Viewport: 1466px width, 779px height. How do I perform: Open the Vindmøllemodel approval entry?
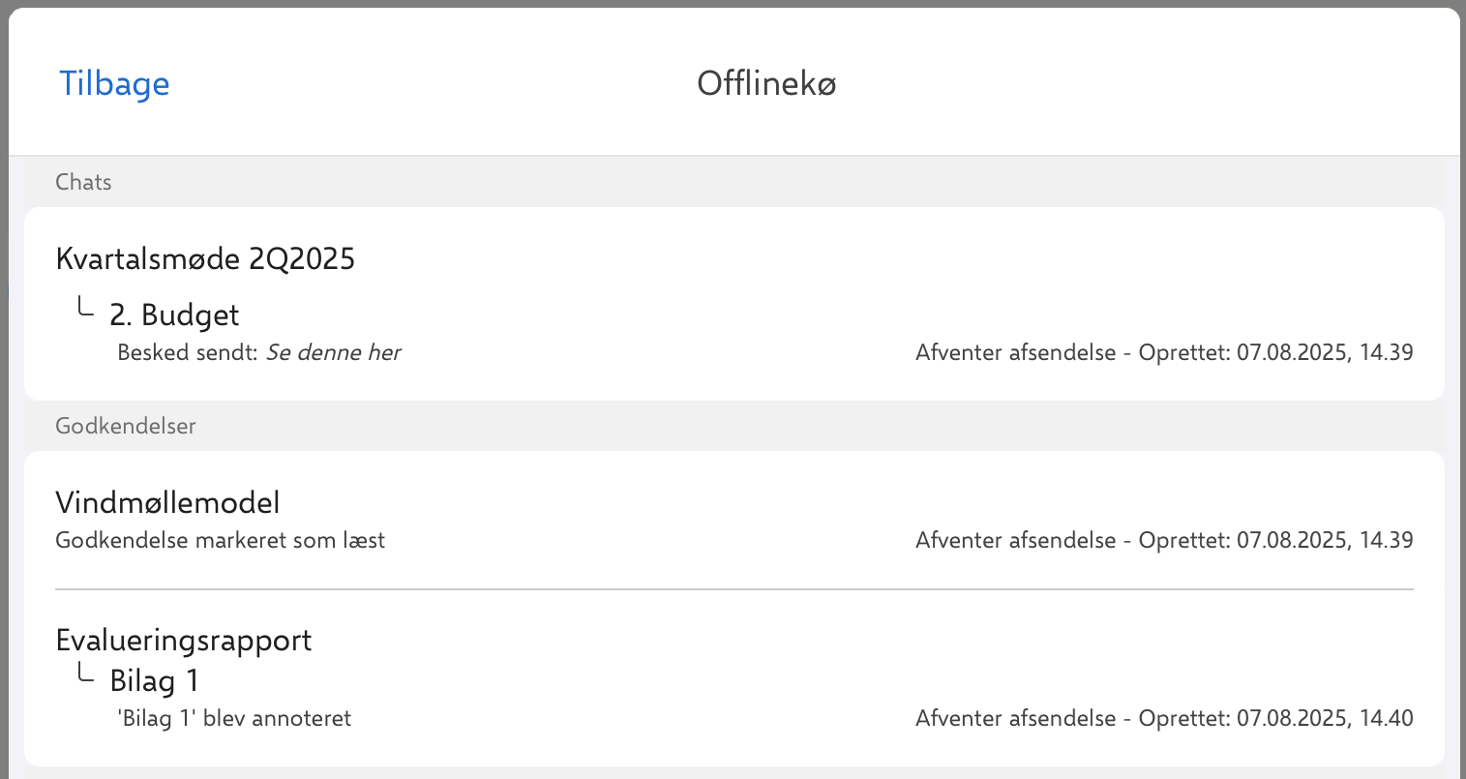pos(167,502)
